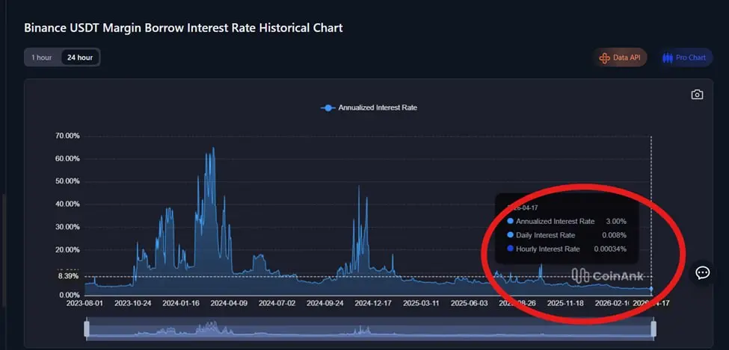729x350 pixels.
Task: Click the 70.00% y-axis label
Action: 66,136
